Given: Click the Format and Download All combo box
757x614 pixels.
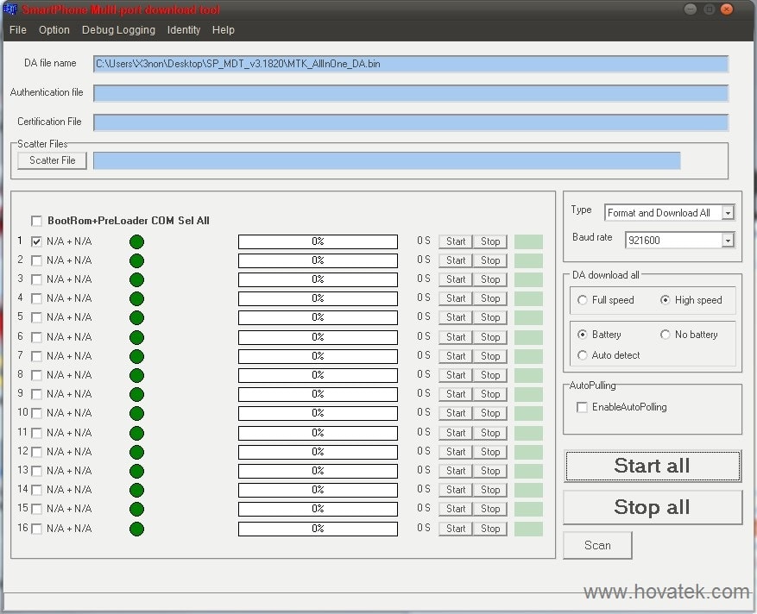Looking at the screenshot, I should click(670, 213).
